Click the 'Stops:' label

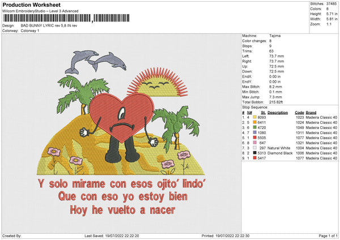click(247, 46)
